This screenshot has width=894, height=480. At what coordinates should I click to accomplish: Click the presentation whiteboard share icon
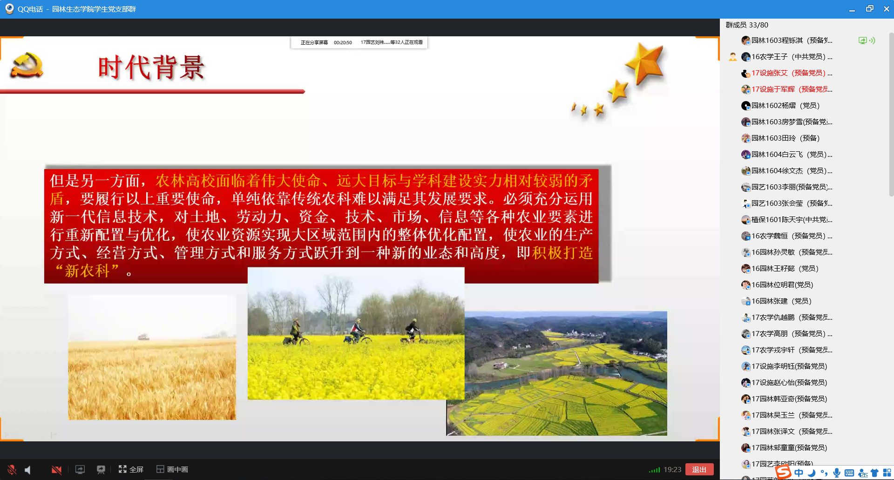101,470
